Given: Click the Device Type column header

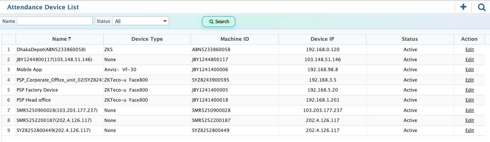Looking at the screenshot, I should point(147,39).
